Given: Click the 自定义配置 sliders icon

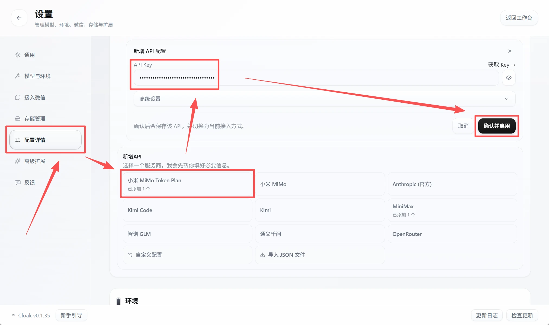Looking at the screenshot, I should (130, 255).
